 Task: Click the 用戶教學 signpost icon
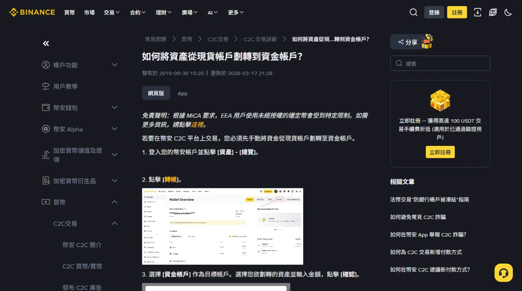pyautogui.click(x=46, y=86)
